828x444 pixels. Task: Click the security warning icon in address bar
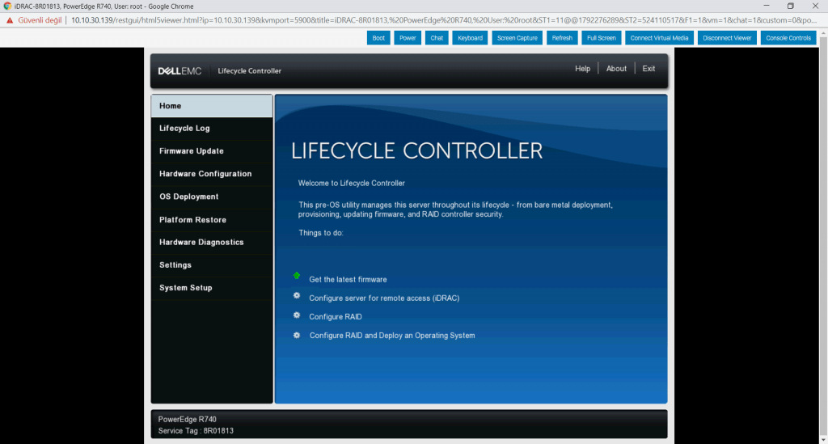[x=11, y=20]
